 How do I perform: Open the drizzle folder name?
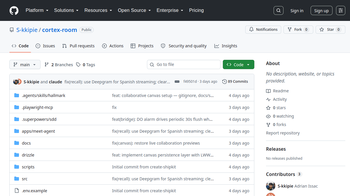click(x=28, y=155)
